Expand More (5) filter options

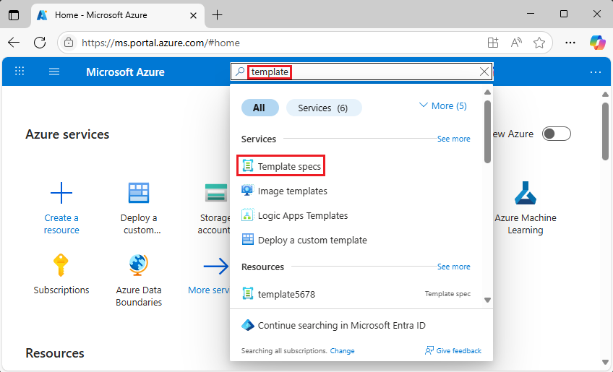coord(443,106)
